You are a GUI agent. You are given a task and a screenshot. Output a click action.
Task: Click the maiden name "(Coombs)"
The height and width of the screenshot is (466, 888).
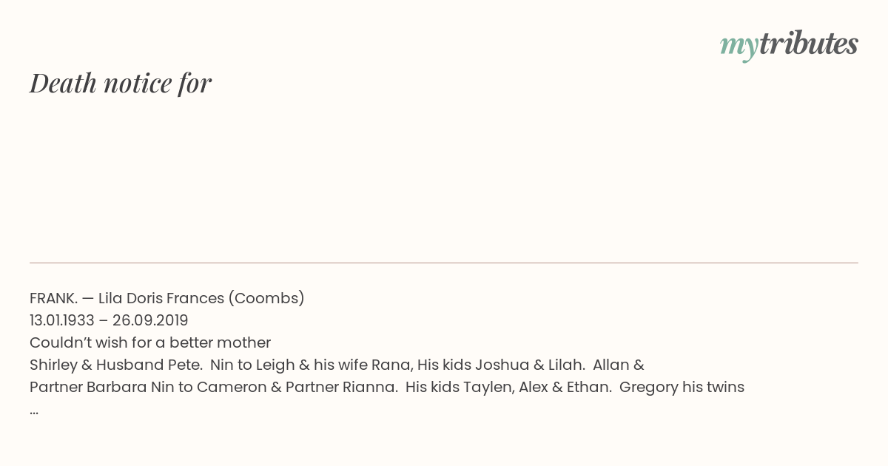tap(266, 298)
